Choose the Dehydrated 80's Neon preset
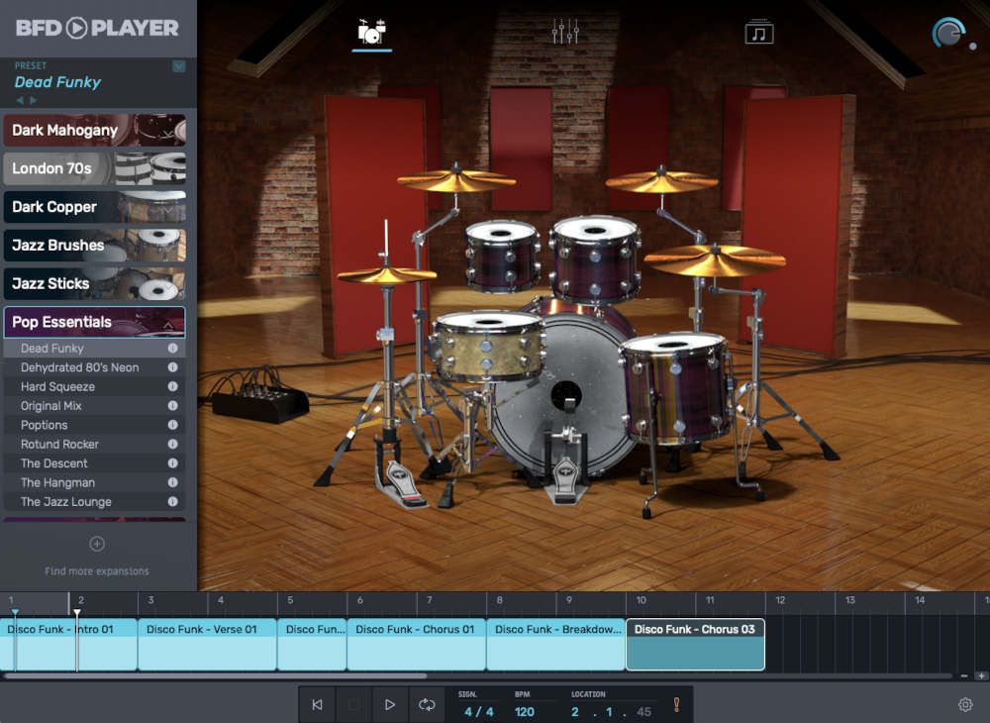The width and height of the screenshot is (990, 723). tap(80, 367)
